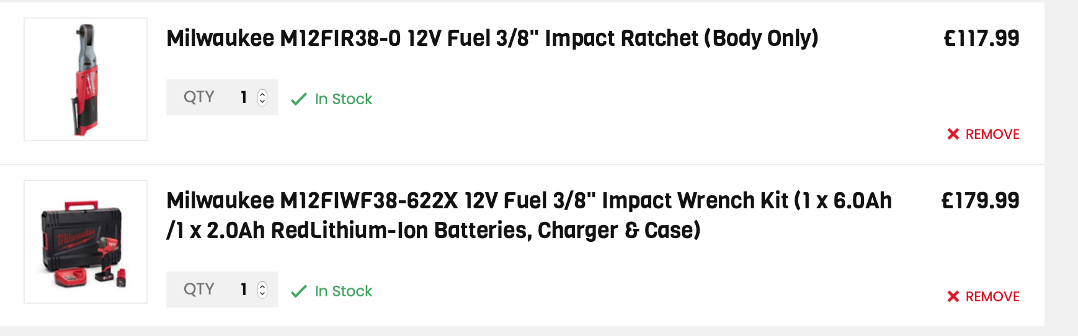1078x336 pixels.
Task: Remove the M12FIWF38-622X Impact Wrench Kit
Action: click(x=992, y=296)
